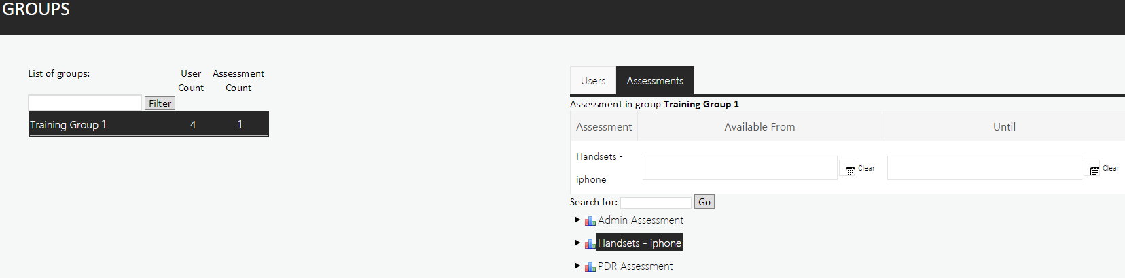Click the Until date field
This screenshot has height=278, width=1125.
pyautogui.click(x=984, y=168)
